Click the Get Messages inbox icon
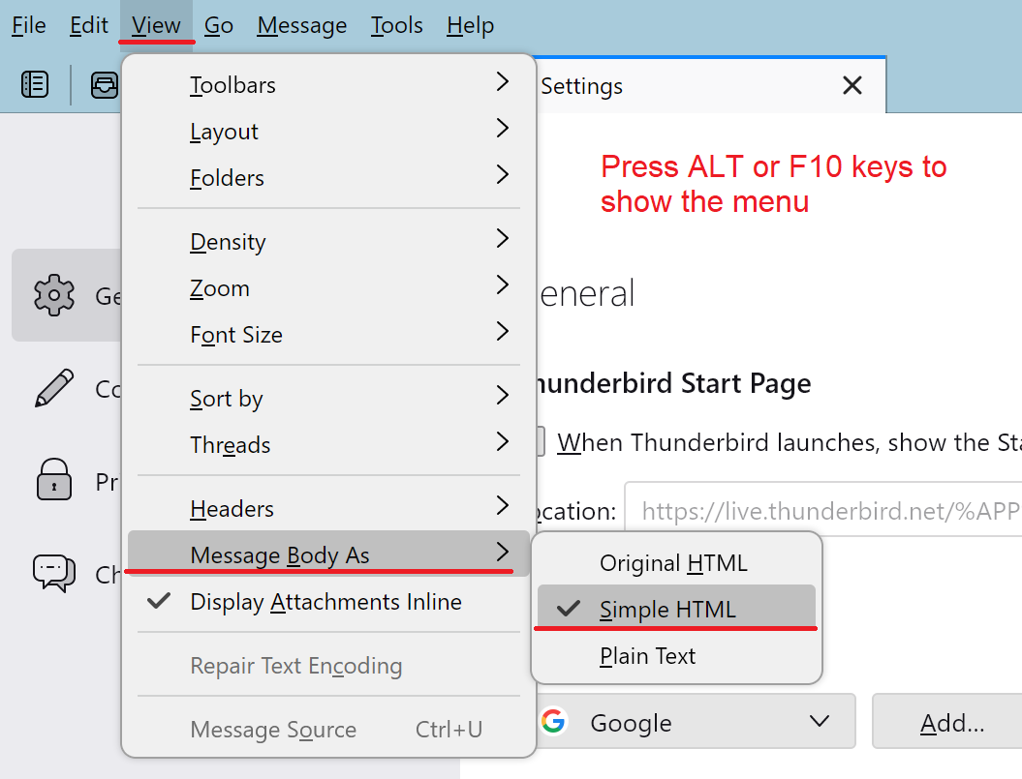 coord(105,85)
